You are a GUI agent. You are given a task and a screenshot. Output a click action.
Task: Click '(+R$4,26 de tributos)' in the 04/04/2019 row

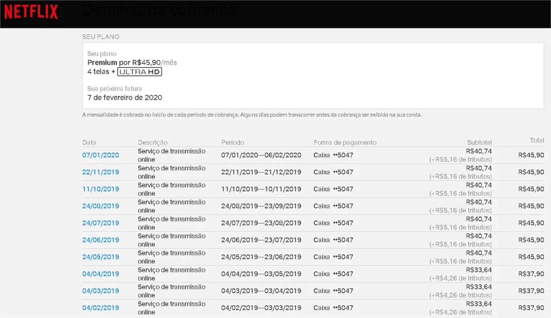coord(460,278)
